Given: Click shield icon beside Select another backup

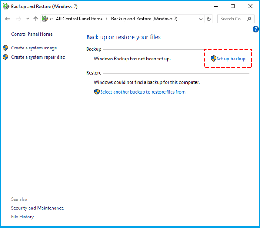Looking at the screenshot, I should point(97,92).
